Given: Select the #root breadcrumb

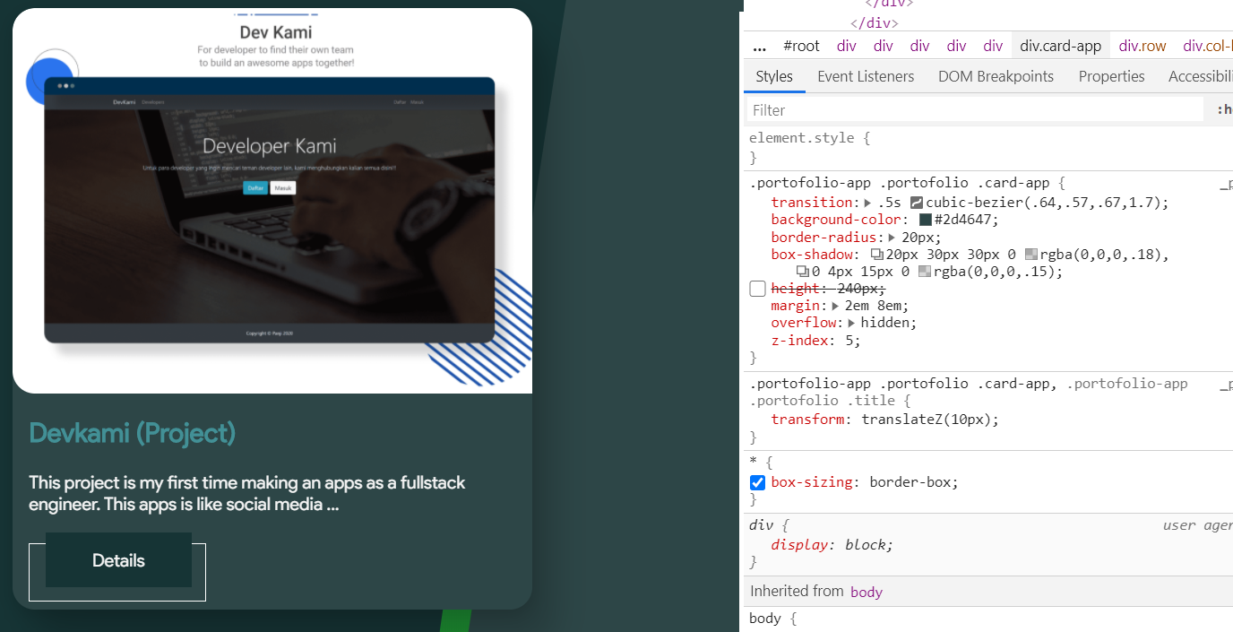Looking at the screenshot, I should click(801, 46).
